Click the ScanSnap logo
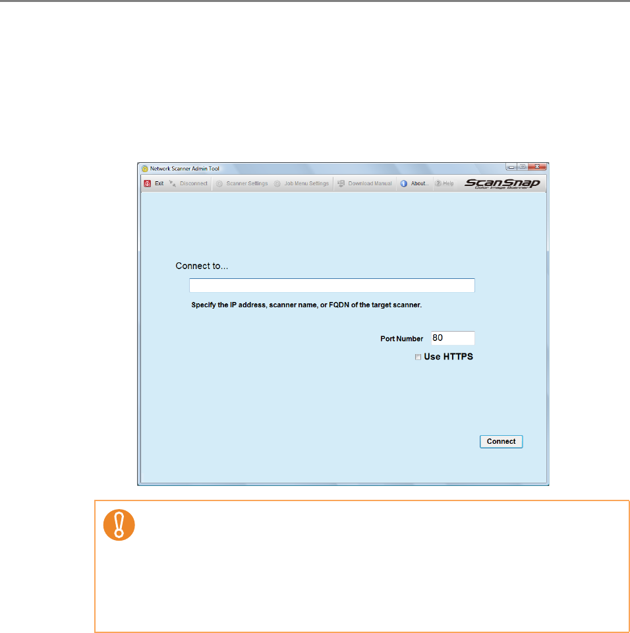The width and height of the screenshot is (630, 633). [x=502, y=184]
